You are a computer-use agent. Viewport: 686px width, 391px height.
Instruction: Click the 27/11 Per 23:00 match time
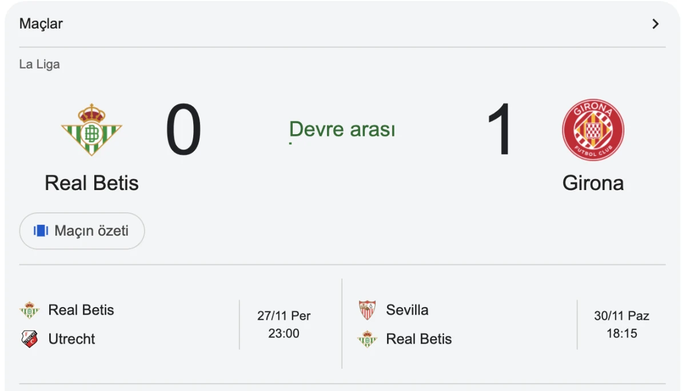pos(284,324)
